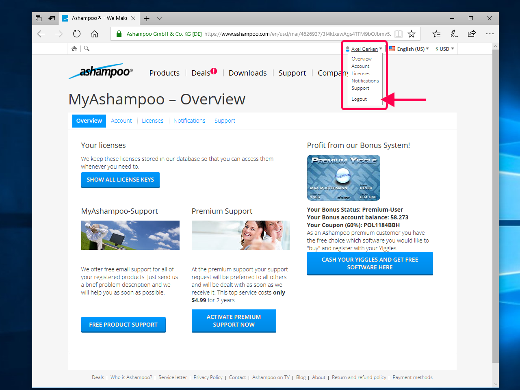
Task: Click the green padlock security icon
Action: 119,34
